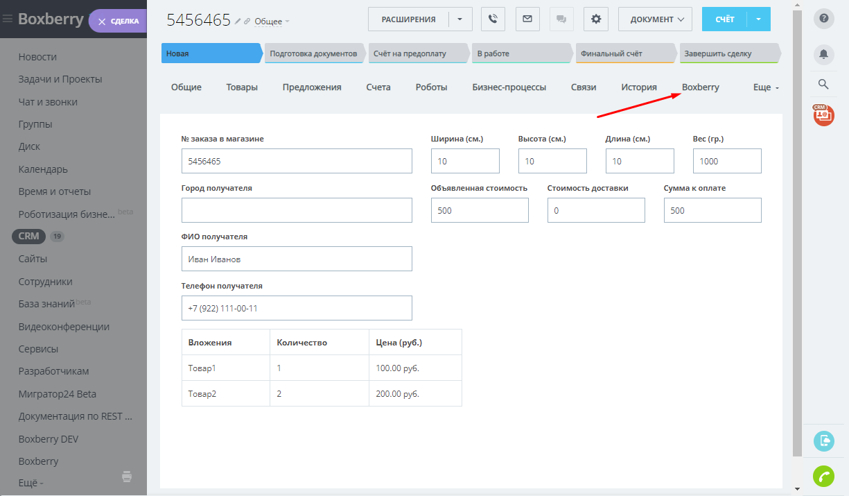
Task: Open search with the magnifier icon
Action: pos(824,84)
